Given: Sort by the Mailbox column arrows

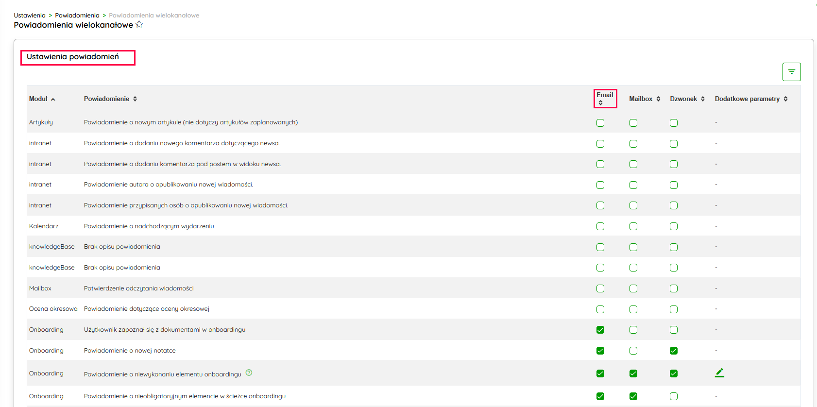Looking at the screenshot, I should pyautogui.click(x=658, y=99).
